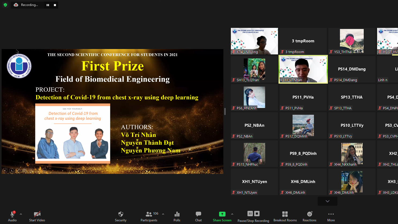Unmute microphone with the Audio button
The height and width of the screenshot is (224, 398).
12,216
